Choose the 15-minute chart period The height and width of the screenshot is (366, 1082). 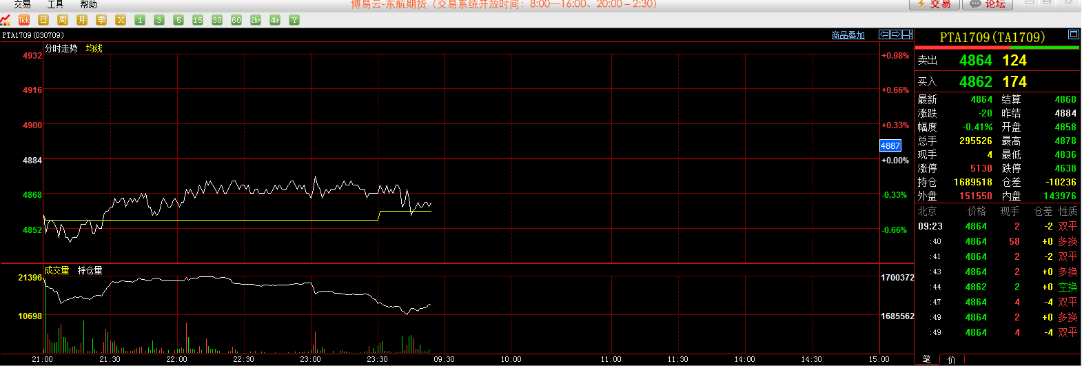click(x=198, y=20)
